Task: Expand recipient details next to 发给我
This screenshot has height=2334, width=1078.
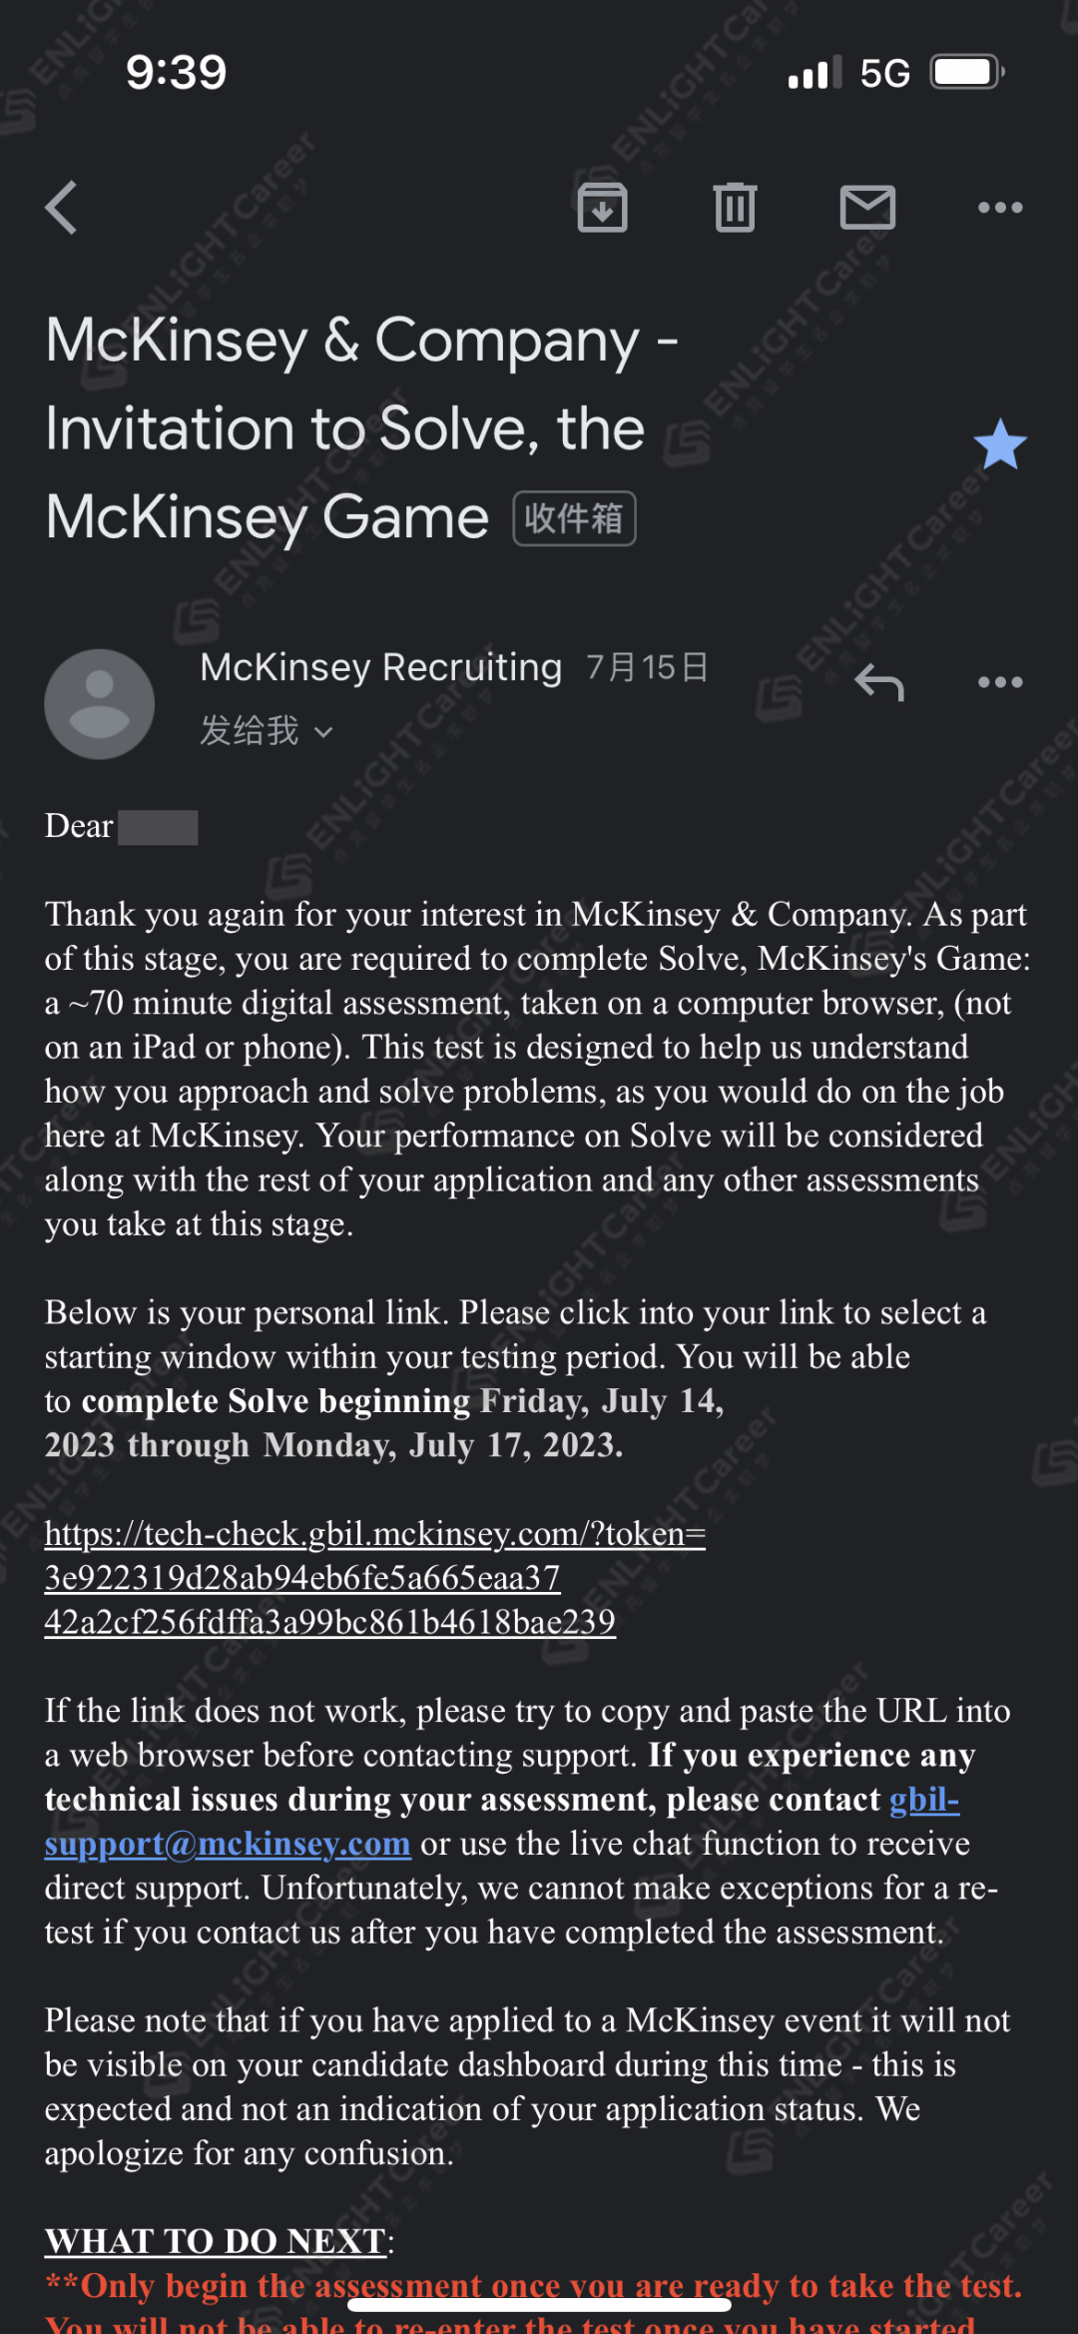Action: (323, 732)
